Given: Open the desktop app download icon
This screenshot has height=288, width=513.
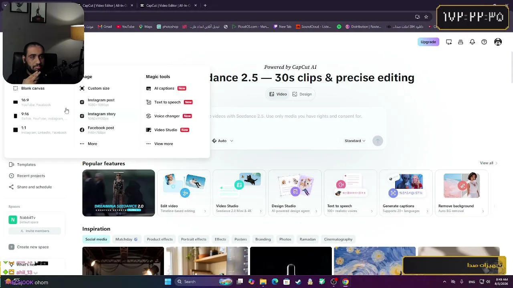Looking at the screenshot, I should (449, 42).
